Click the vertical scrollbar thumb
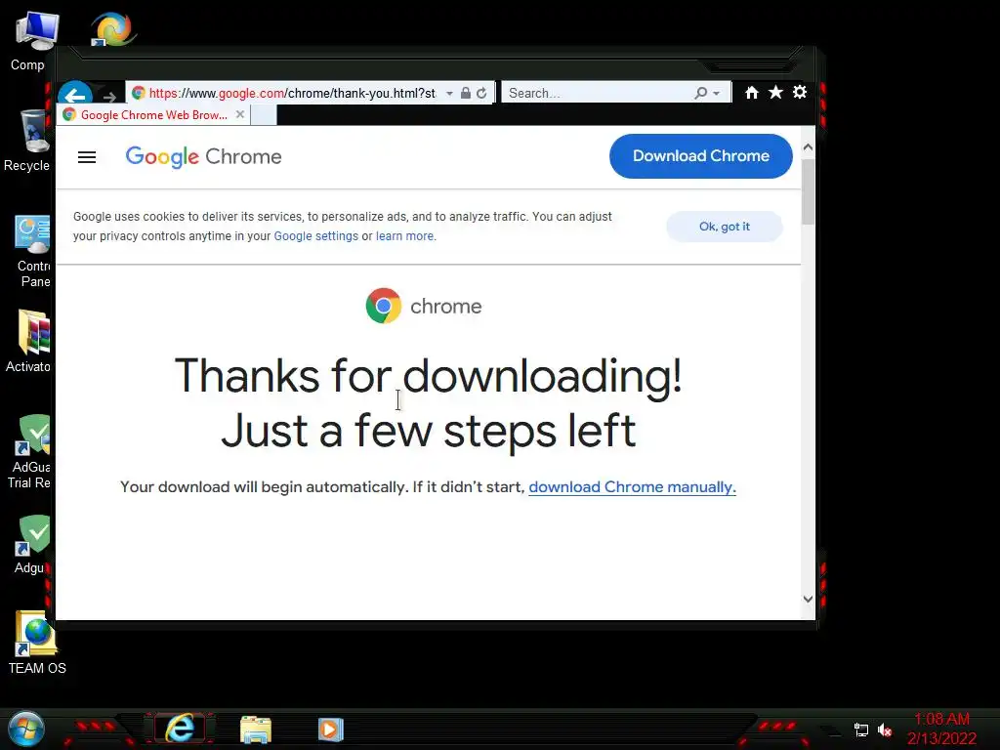Image resolution: width=1000 pixels, height=750 pixels. pos(808,191)
